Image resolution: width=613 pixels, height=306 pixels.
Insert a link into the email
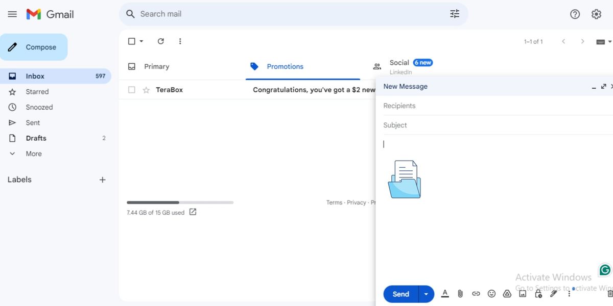(476, 294)
